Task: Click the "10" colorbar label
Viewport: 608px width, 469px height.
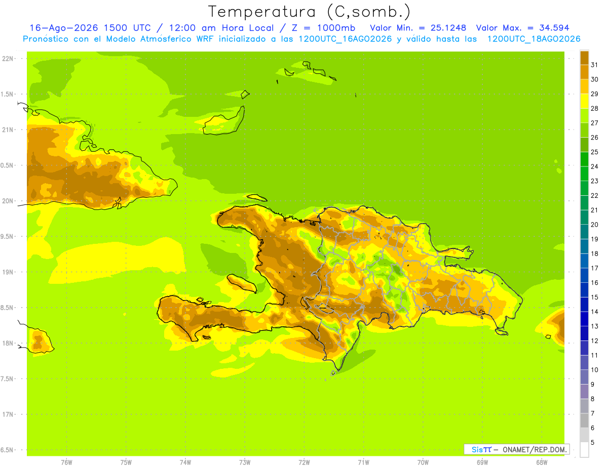Action: click(x=594, y=370)
